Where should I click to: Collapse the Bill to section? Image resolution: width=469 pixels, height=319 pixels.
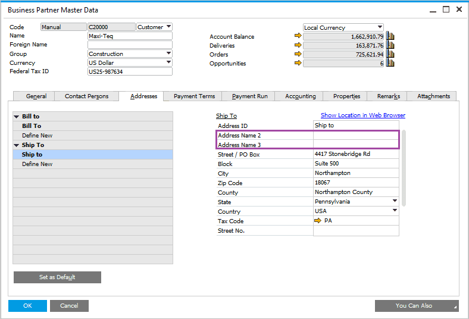(x=17, y=117)
